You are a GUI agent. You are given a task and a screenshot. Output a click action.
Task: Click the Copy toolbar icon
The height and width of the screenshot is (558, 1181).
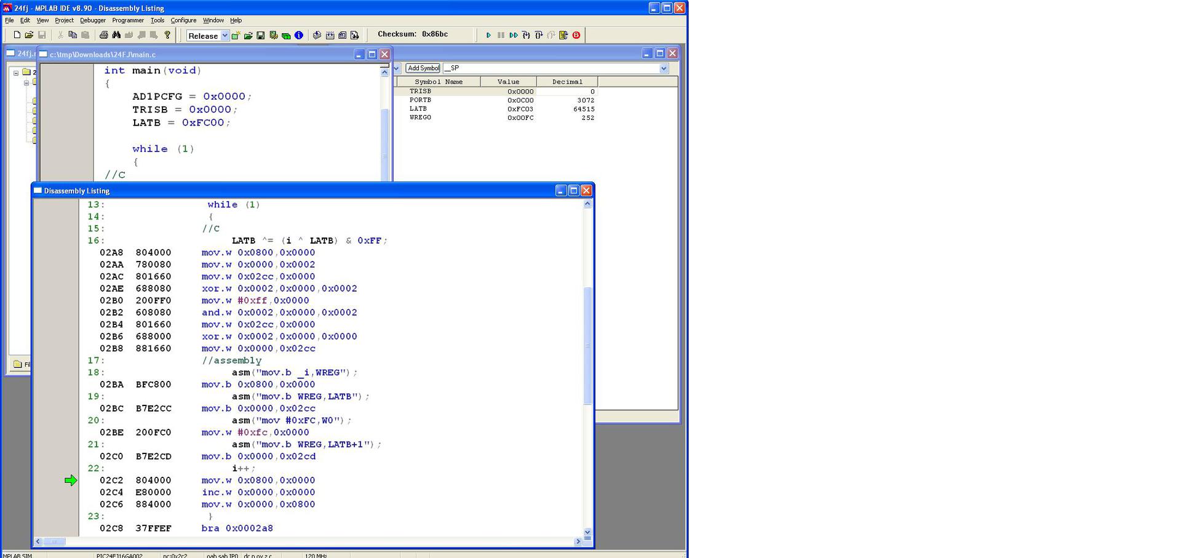tap(73, 35)
